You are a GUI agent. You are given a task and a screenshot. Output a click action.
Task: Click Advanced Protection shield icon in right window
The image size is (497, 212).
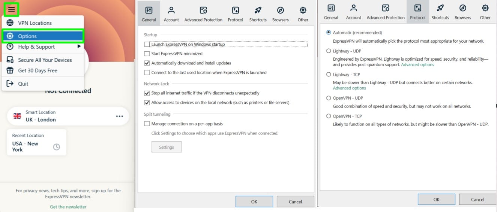386,8
